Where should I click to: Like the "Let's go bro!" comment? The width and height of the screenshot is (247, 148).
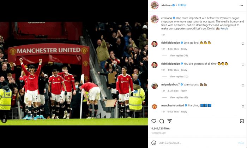243,44
